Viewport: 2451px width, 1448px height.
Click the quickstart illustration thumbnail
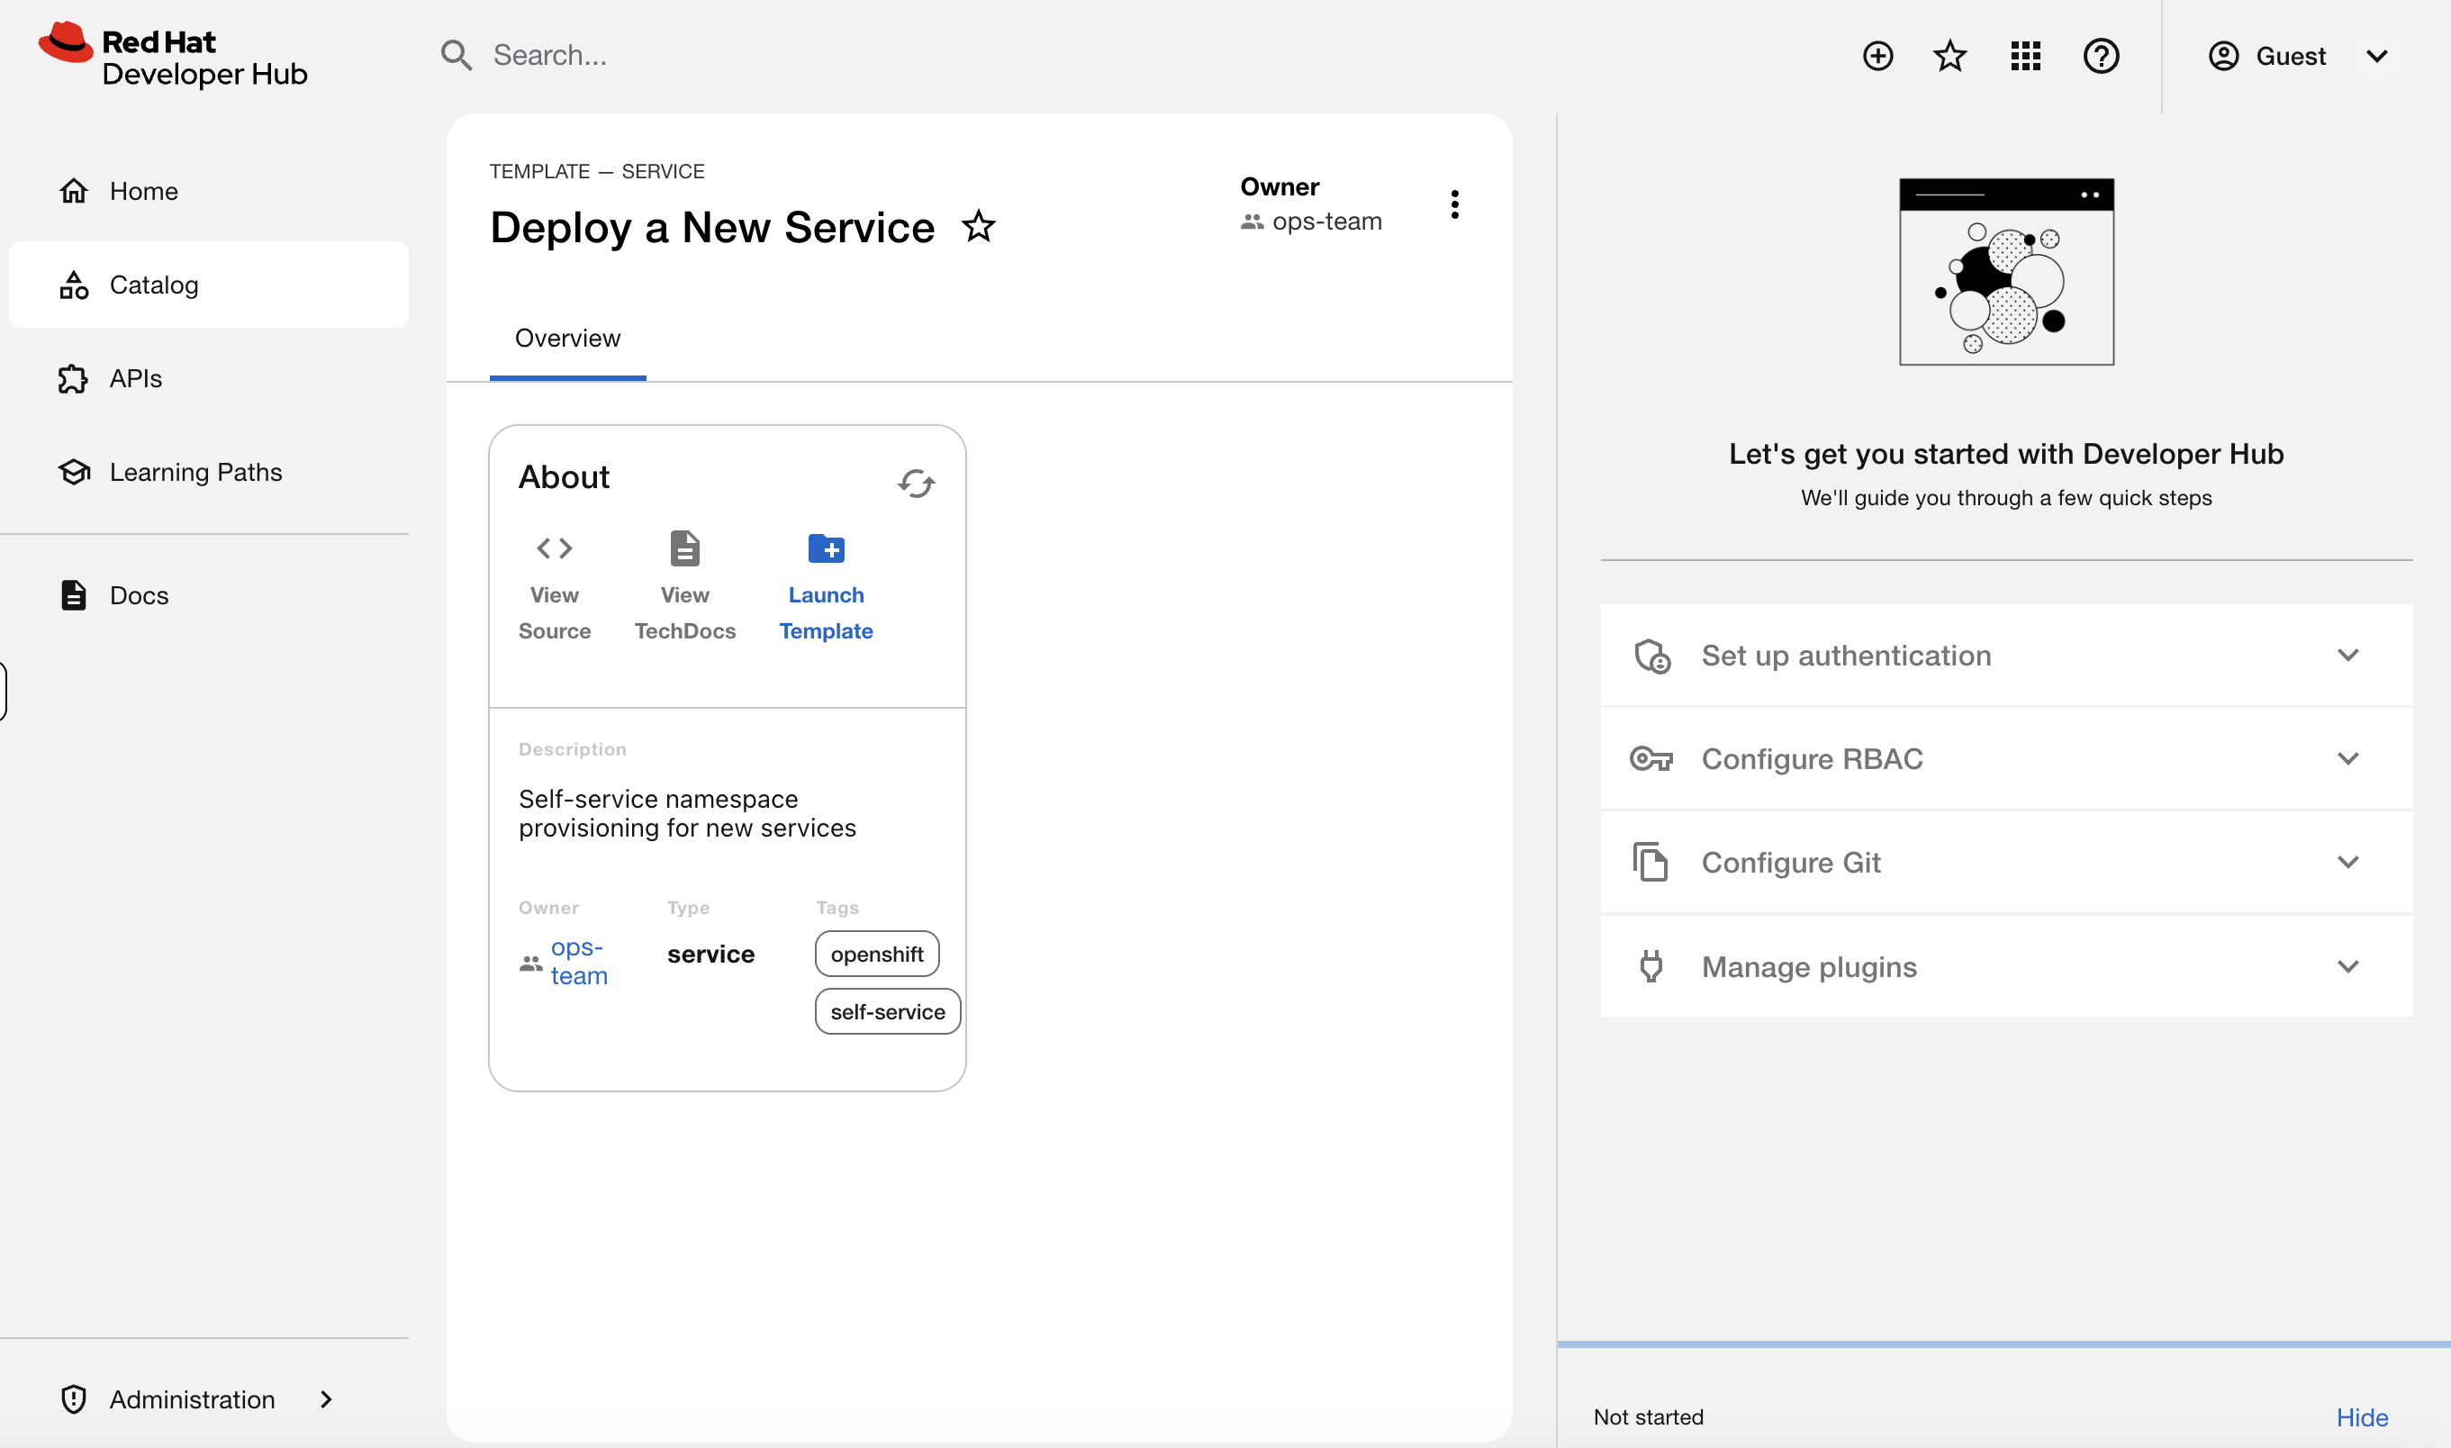[2006, 271]
